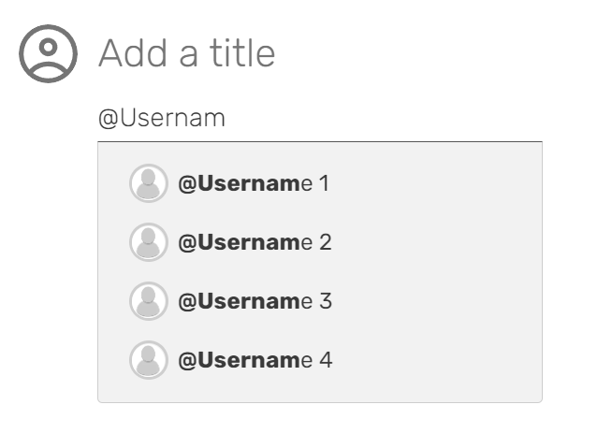Screen dimensions: 612x448
Task: Click the profile icon beside the title
Action: click(x=48, y=53)
